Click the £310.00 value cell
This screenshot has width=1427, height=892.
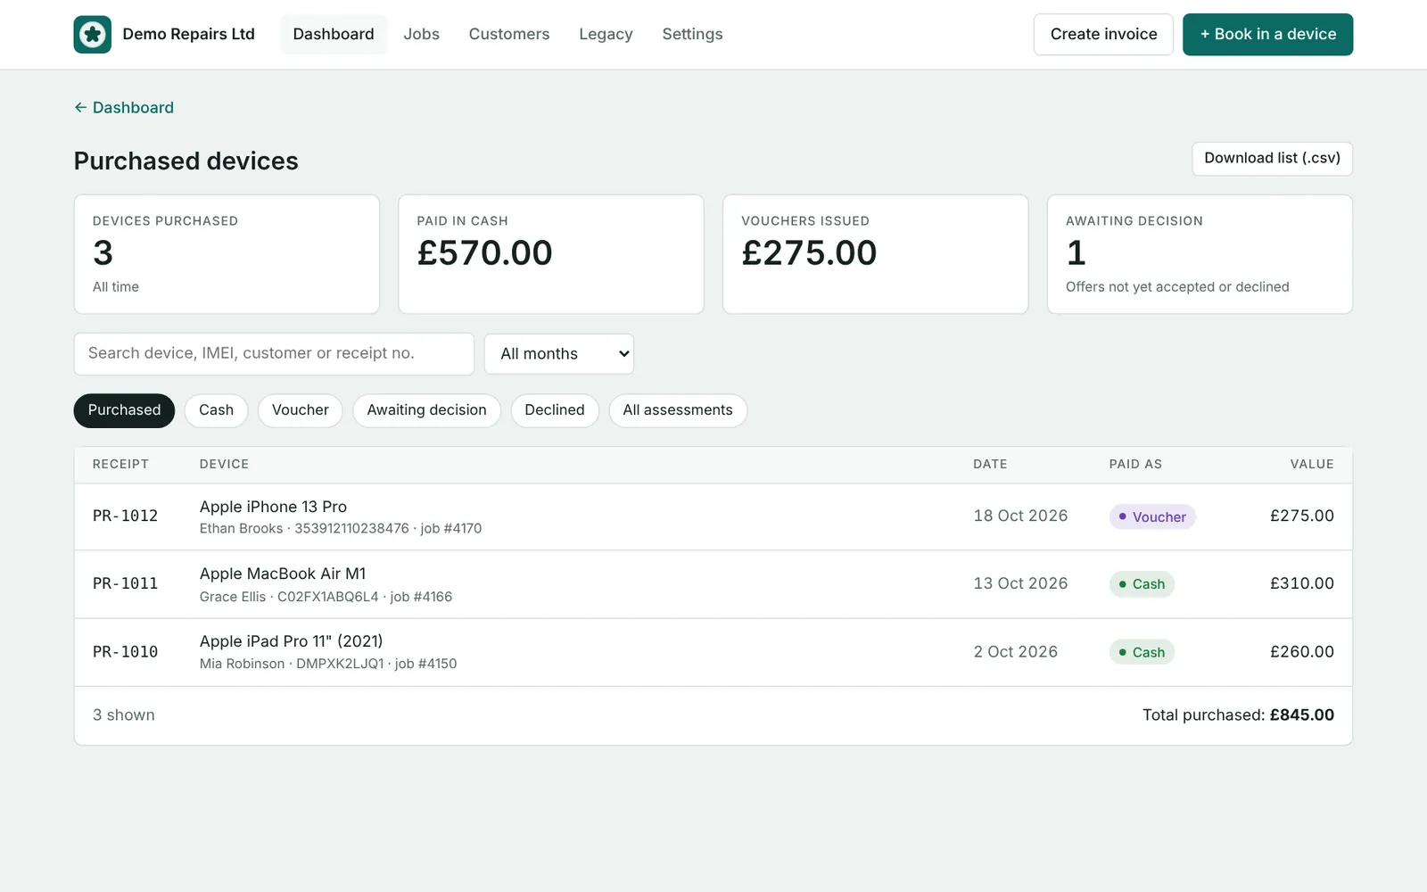pos(1302,584)
